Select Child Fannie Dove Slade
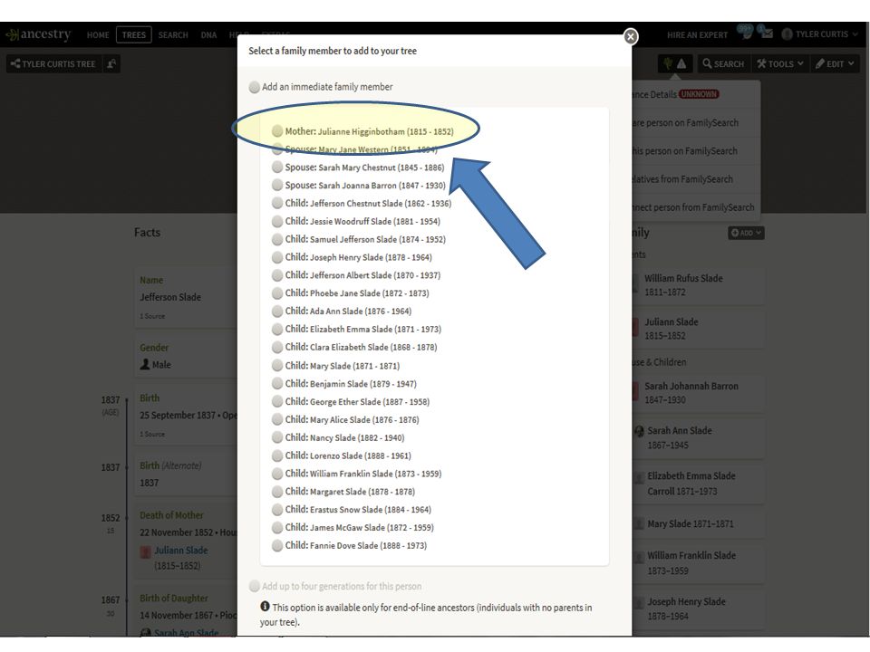The height and width of the screenshot is (652, 870). click(277, 545)
